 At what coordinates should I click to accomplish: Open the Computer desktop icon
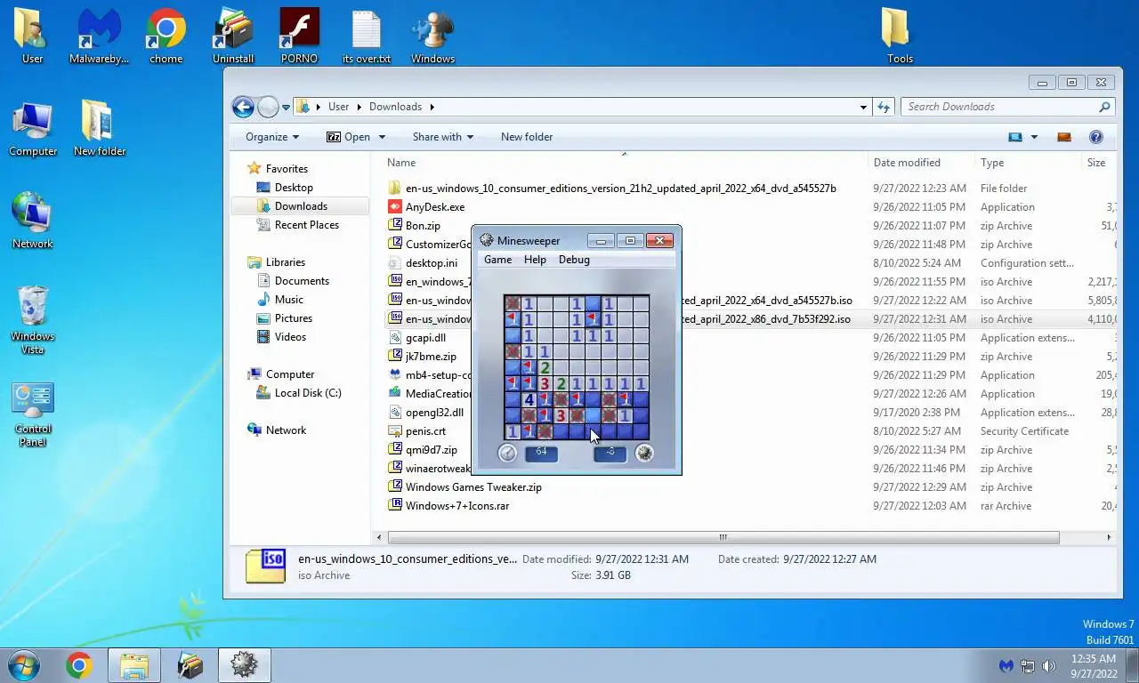point(33,130)
